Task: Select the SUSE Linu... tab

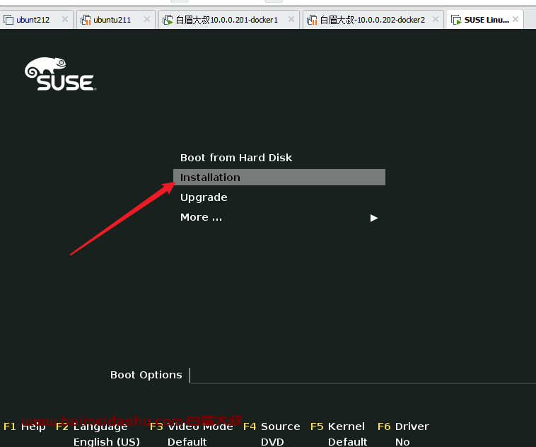Action: pyautogui.click(x=487, y=20)
